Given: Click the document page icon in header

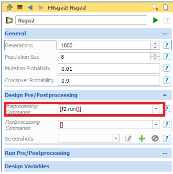Looking at the screenshot, I should point(166,7).
